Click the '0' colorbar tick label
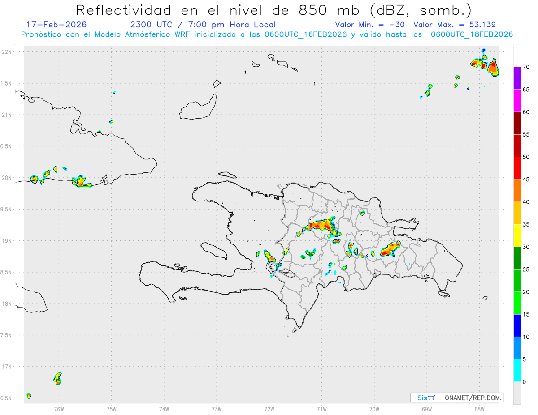 (525, 382)
